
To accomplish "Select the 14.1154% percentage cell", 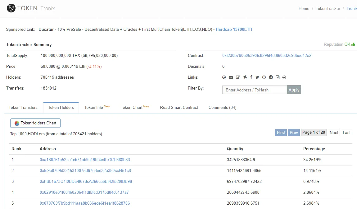I will 312,171.
